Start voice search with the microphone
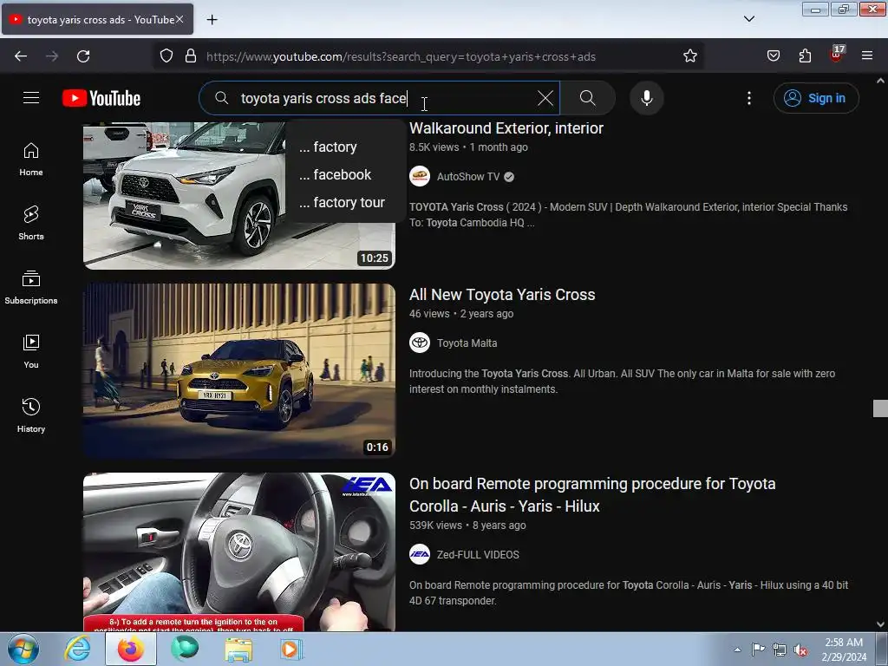The width and height of the screenshot is (888, 666). pos(647,98)
